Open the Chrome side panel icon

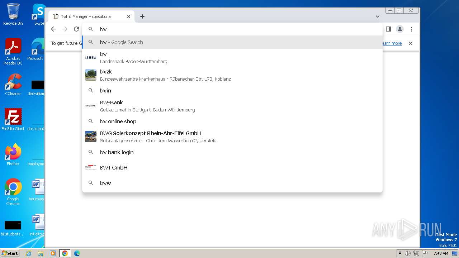coord(388,29)
